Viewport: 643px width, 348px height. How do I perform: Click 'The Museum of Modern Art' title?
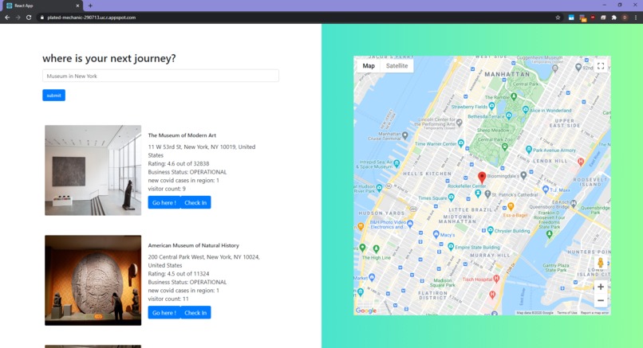182,135
